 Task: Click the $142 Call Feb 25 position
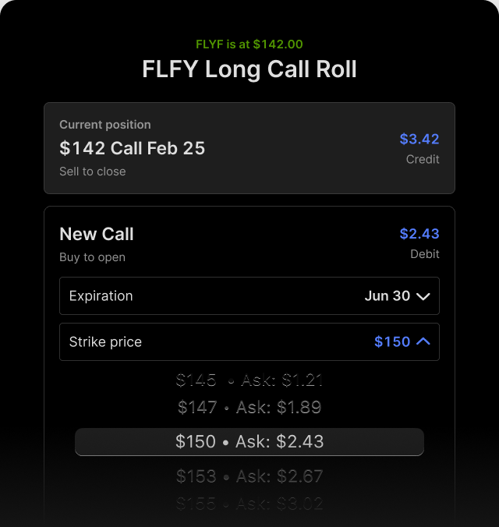pyautogui.click(x=133, y=148)
